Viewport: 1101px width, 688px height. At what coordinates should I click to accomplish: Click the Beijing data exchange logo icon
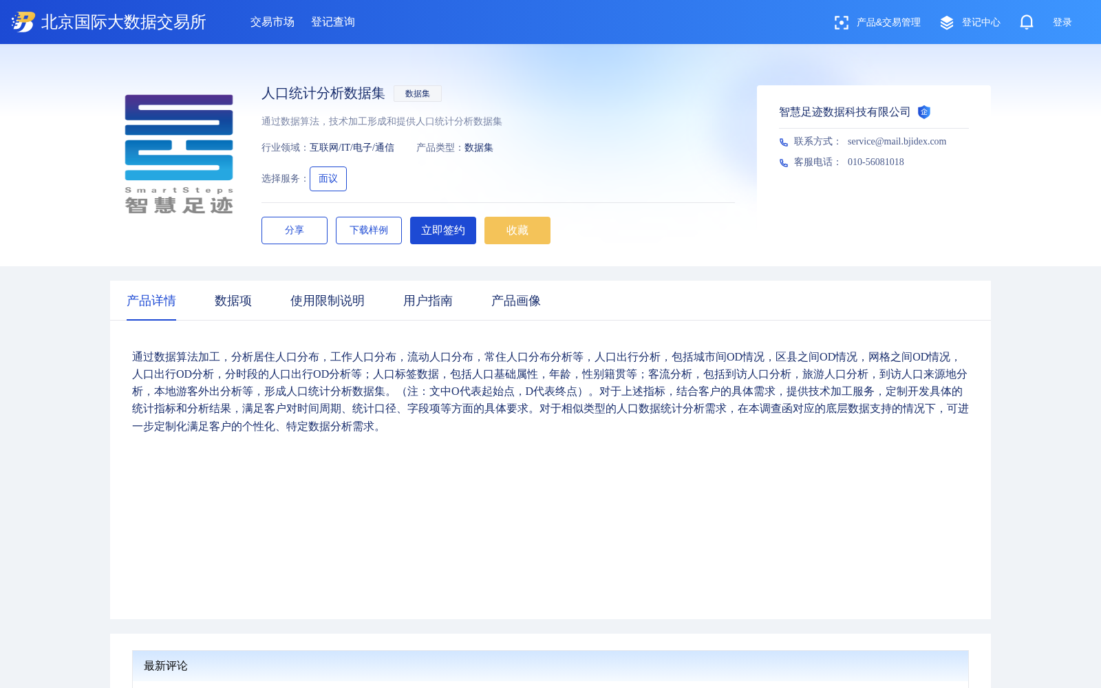point(23,22)
